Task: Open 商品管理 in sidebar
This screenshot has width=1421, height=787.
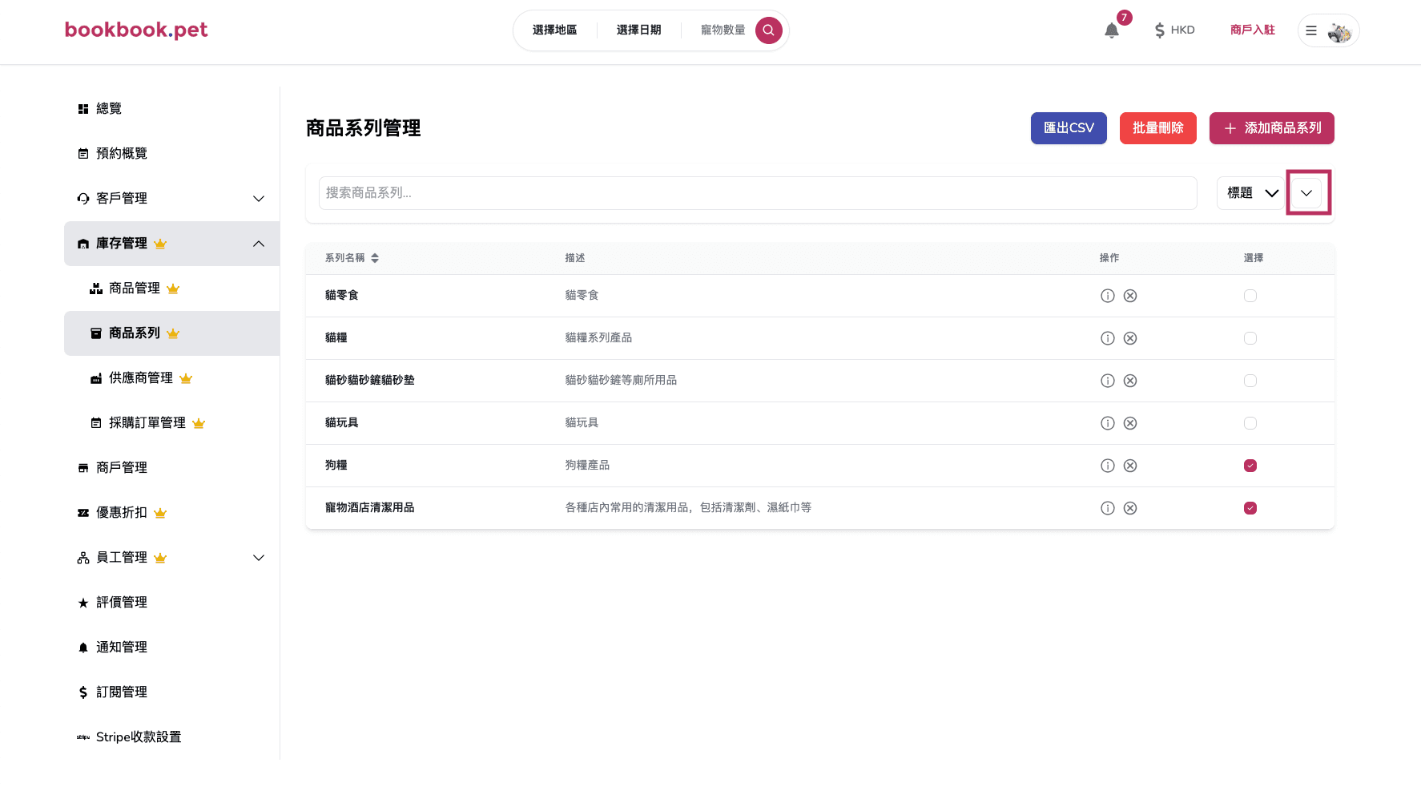Action: pyautogui.click(x=171, y=289)
